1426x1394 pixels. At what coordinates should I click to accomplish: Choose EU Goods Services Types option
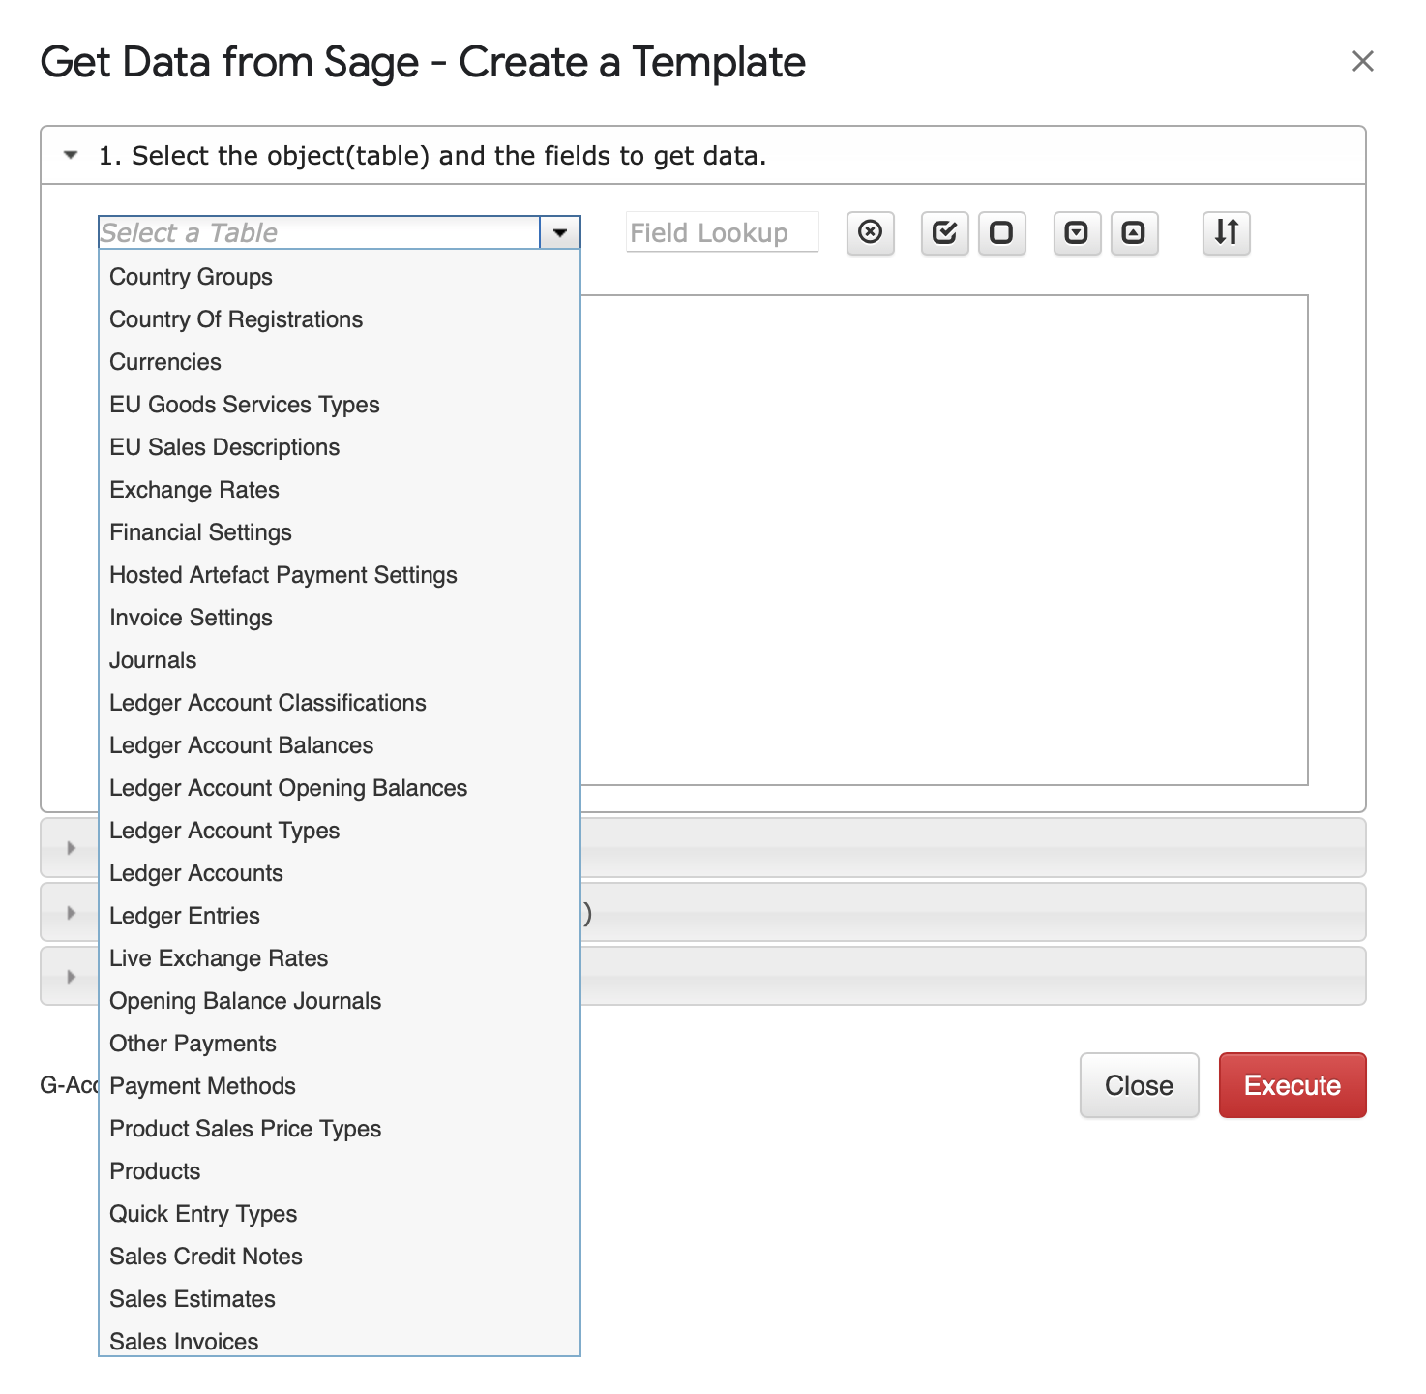(339, 405)
